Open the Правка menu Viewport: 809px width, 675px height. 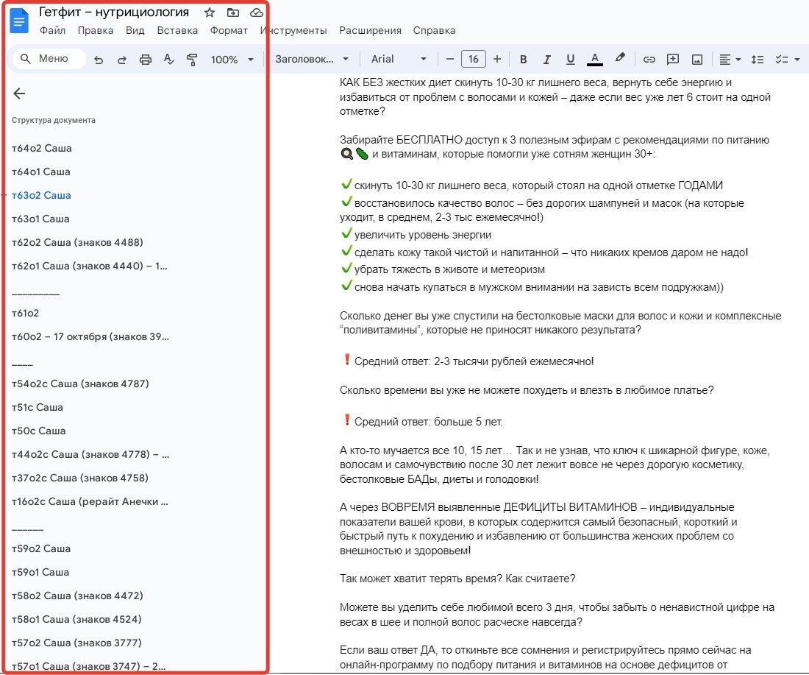tap(96, 30)
